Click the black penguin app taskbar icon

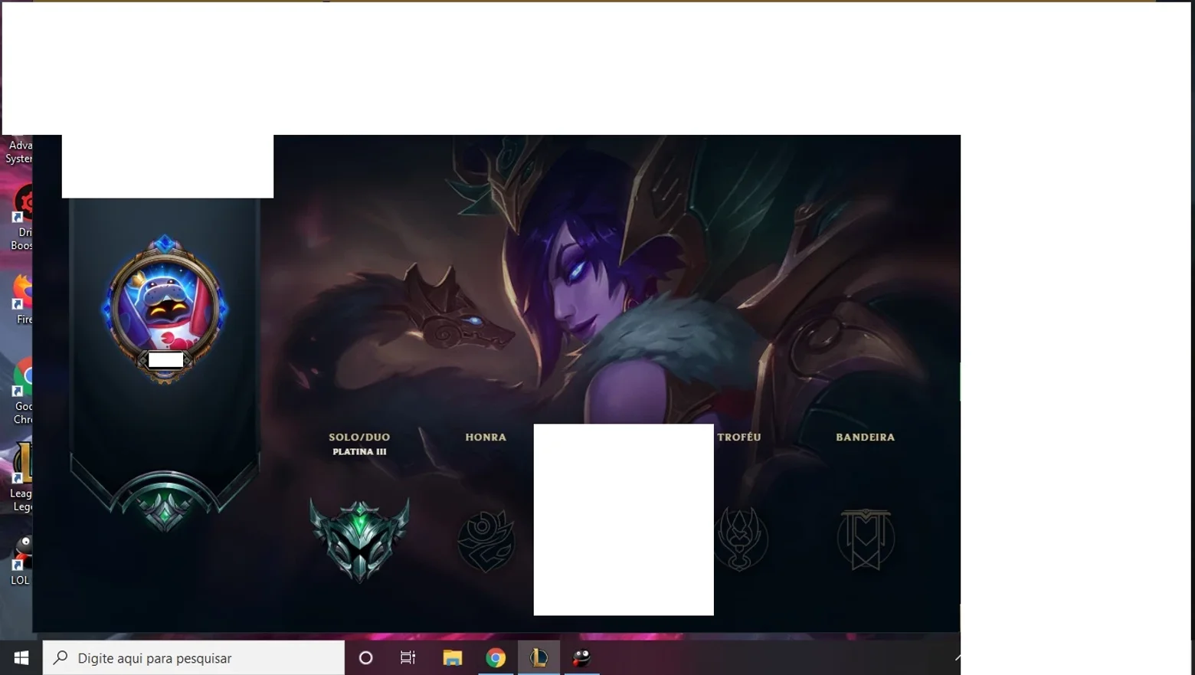[581, 657]
